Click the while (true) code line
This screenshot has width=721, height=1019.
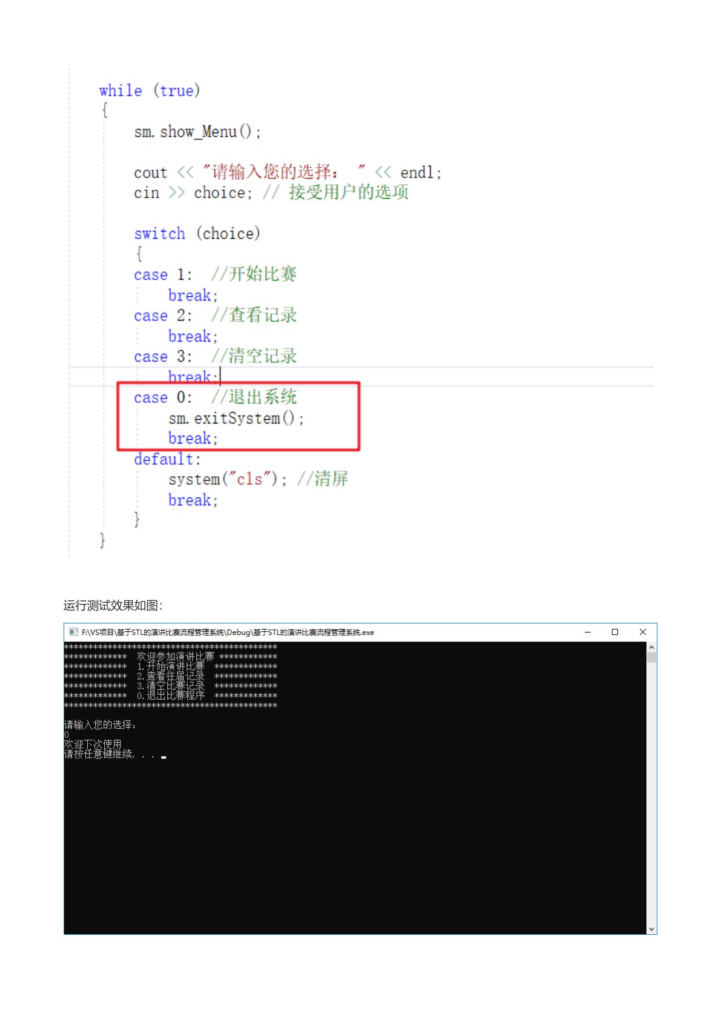[x=149, y=91]
